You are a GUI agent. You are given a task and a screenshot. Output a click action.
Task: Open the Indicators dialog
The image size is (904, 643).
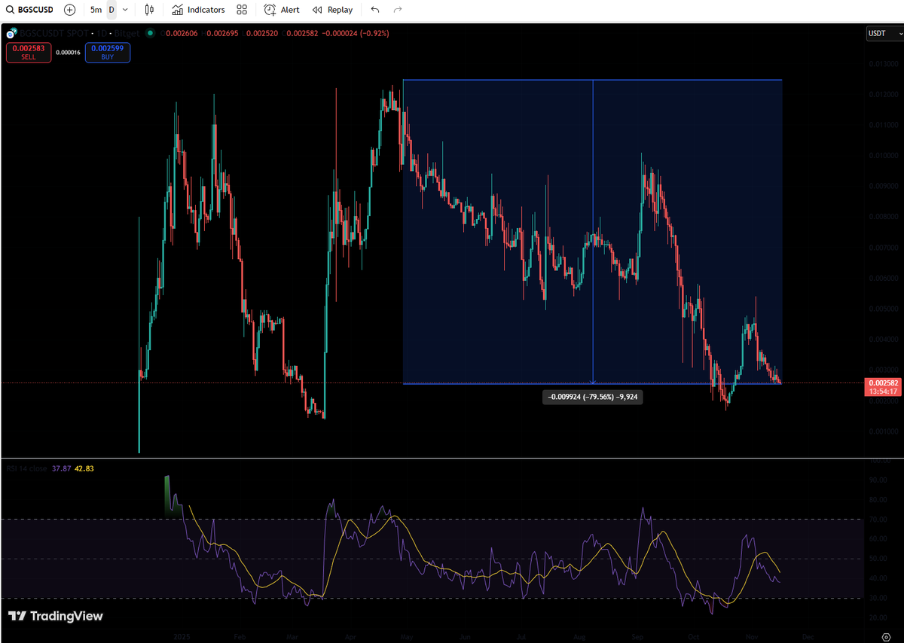pyautogui.click(x=198, y=10)
